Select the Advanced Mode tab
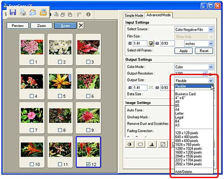This screenshot has height=179, width=224. 159,15
